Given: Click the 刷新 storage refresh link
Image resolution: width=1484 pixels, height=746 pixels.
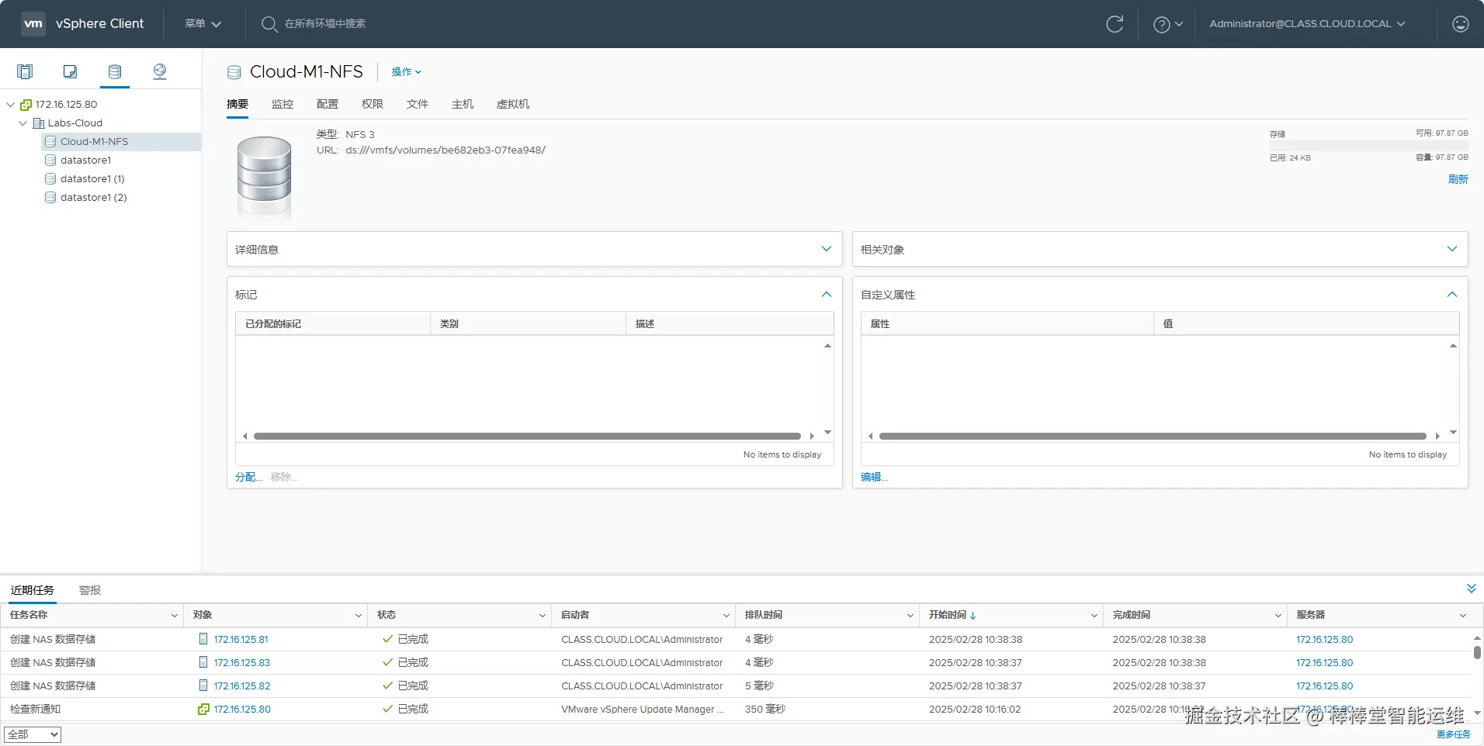Looking at the screenshot, I should point(1458,179).
